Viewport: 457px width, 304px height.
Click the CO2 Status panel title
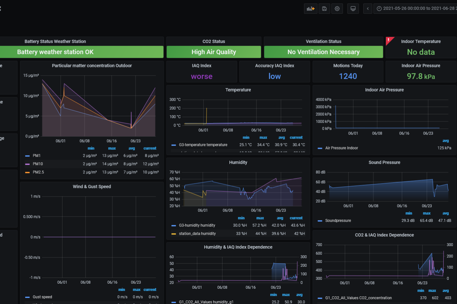pos(214,41)
